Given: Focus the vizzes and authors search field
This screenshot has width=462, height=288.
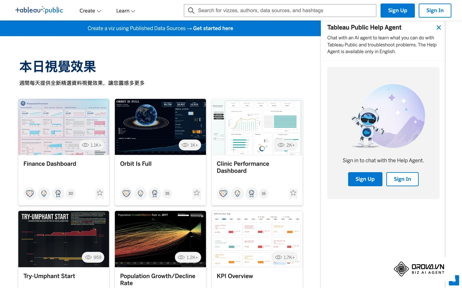Looking at the screenshot, I should 280,11.
